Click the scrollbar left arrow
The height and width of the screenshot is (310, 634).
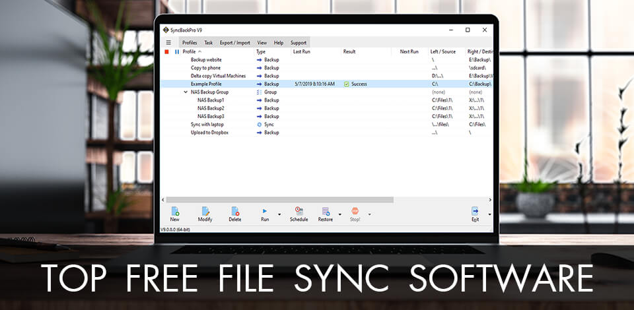click(x=163, y=199)
